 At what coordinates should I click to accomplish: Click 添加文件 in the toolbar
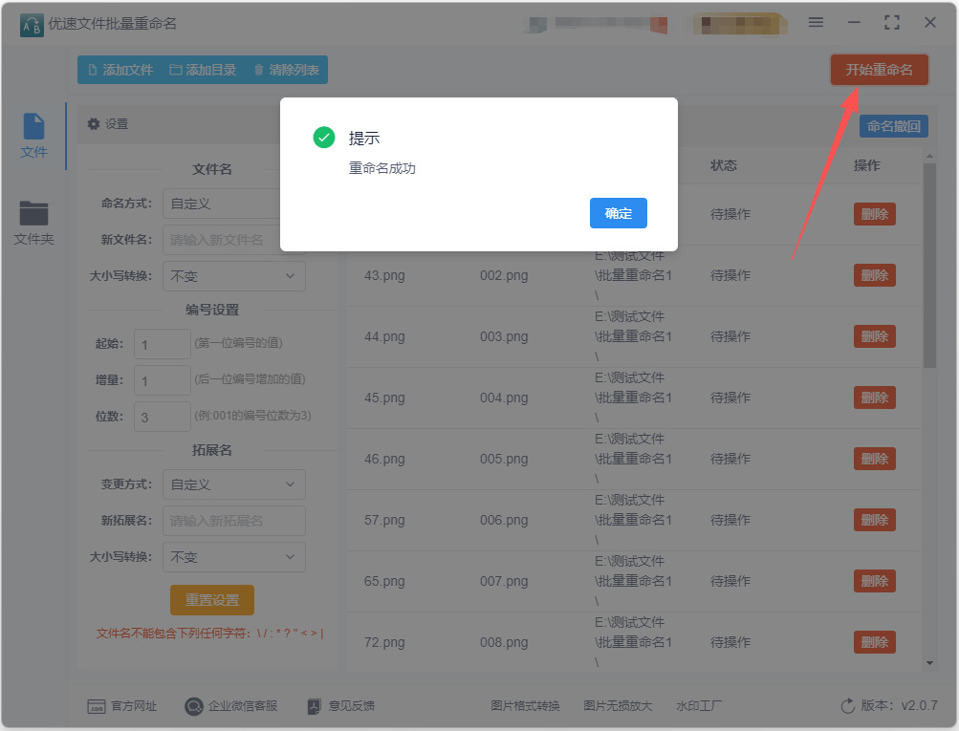point(120,70)
